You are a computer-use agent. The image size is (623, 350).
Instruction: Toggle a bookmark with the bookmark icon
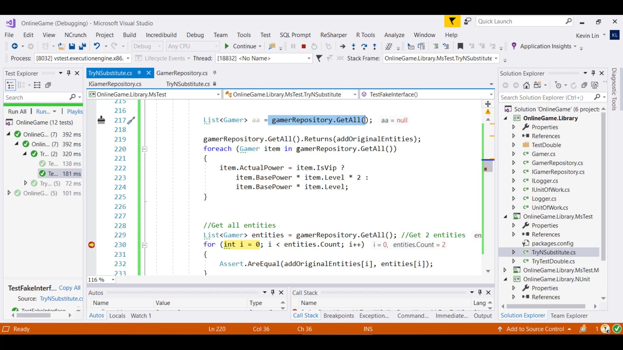point(460,46)
